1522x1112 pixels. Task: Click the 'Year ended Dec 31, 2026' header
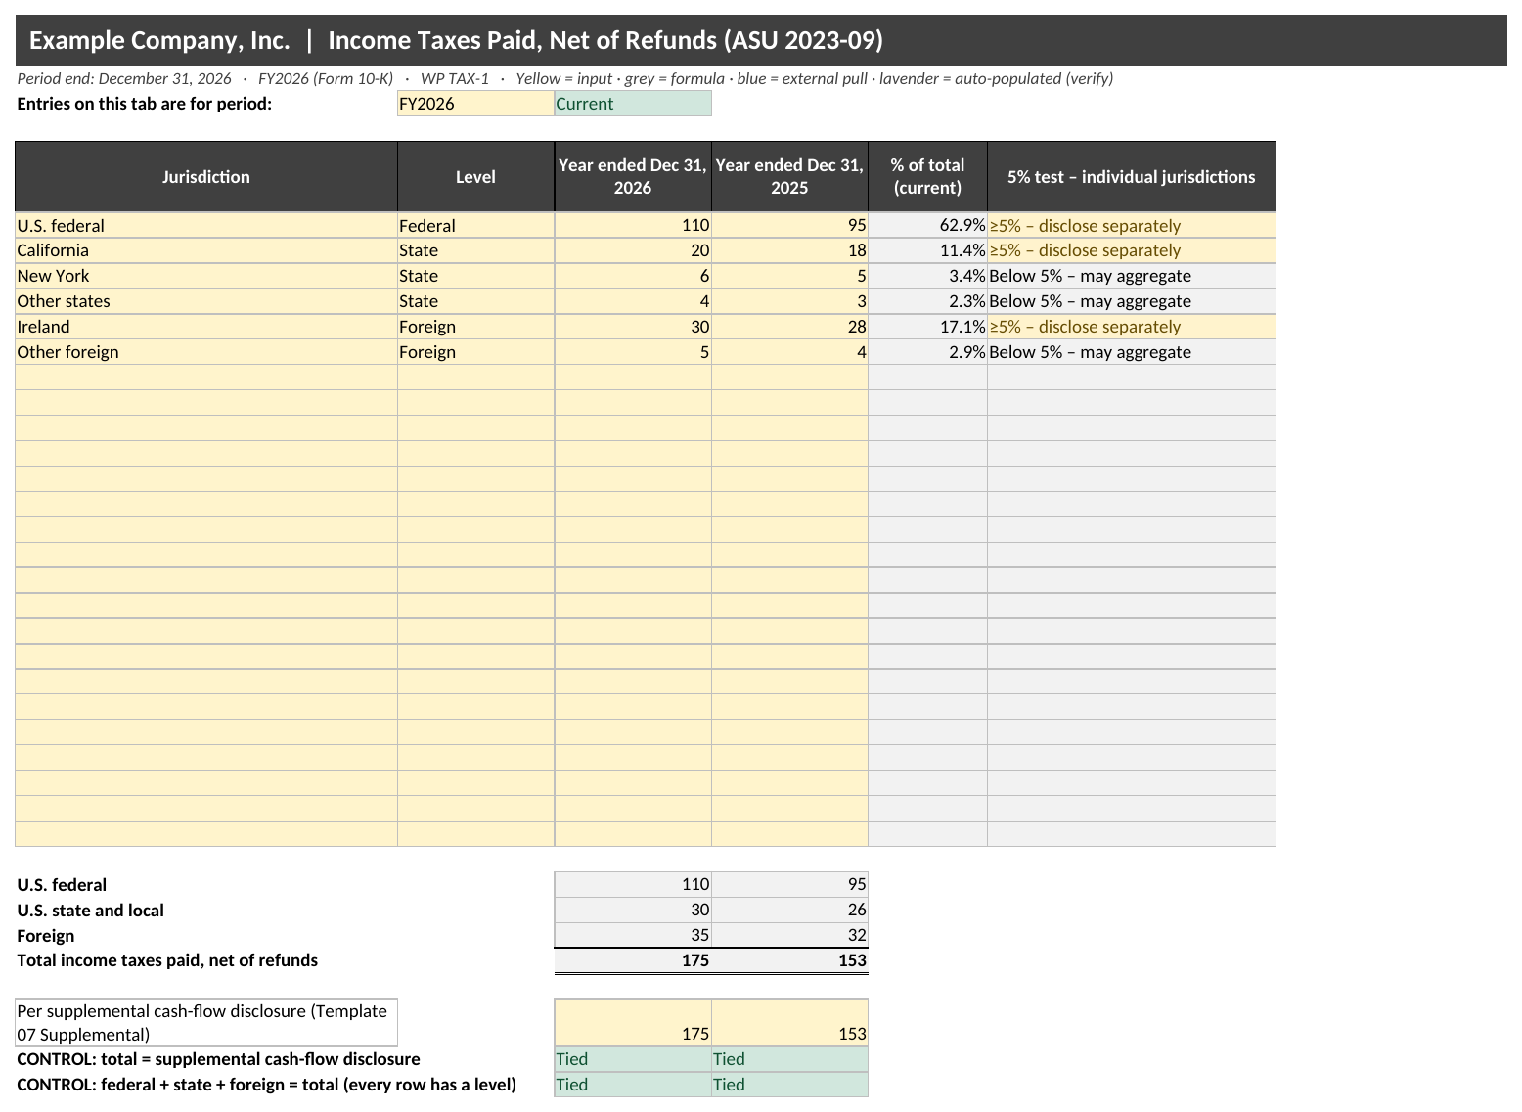633,177
